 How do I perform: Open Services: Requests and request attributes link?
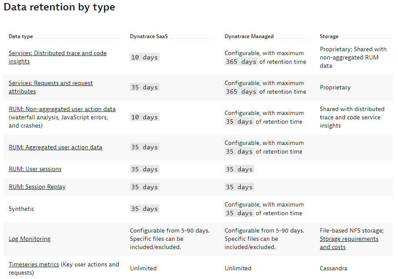50,83
